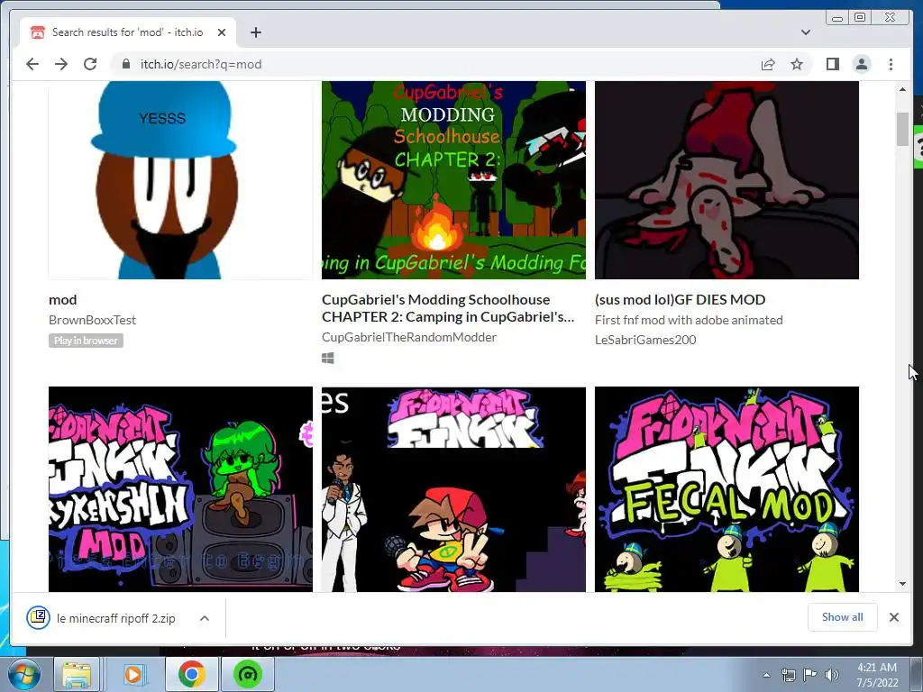
Task: Click the page scrollbar down arrow
Action: coord(902,584)
